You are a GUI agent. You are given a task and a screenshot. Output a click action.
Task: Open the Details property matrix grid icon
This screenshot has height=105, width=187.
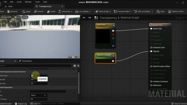pos(75,66)
